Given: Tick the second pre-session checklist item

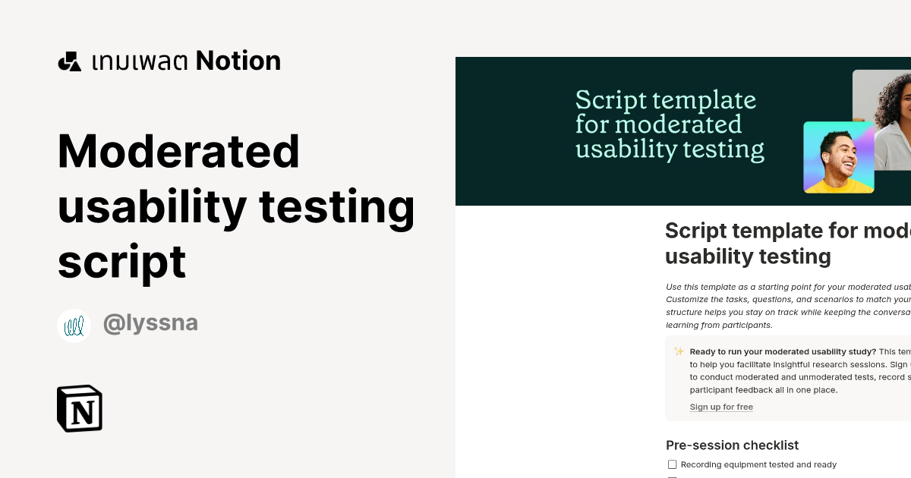Looking at the screenshot, I should pos(672,476).
